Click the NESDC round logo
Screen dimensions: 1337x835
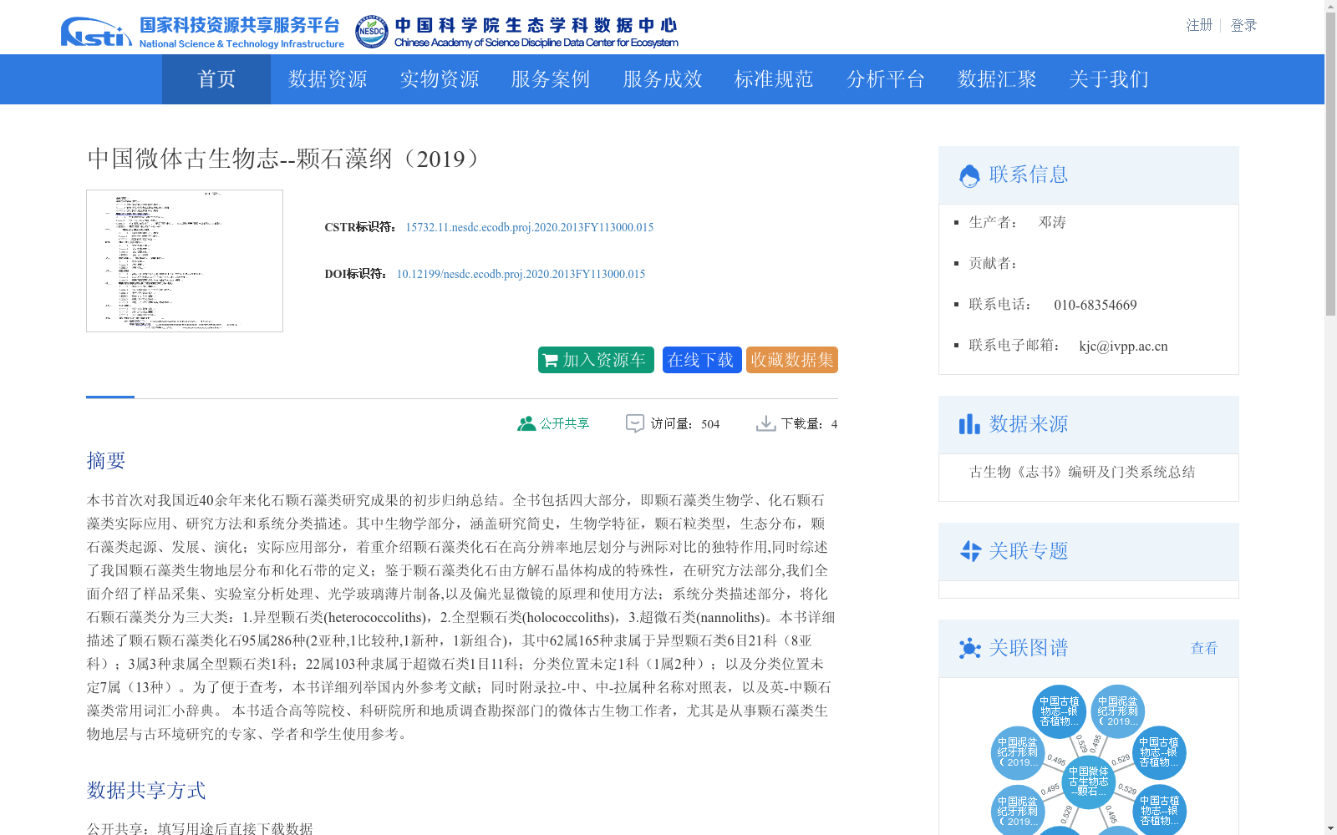[x=372, y=32]
